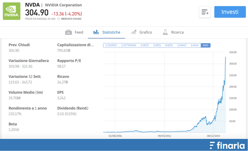Click the add-to-watchlist list icon
The width and height of the screenshot is (248, 151).
[x=205, y=12]
